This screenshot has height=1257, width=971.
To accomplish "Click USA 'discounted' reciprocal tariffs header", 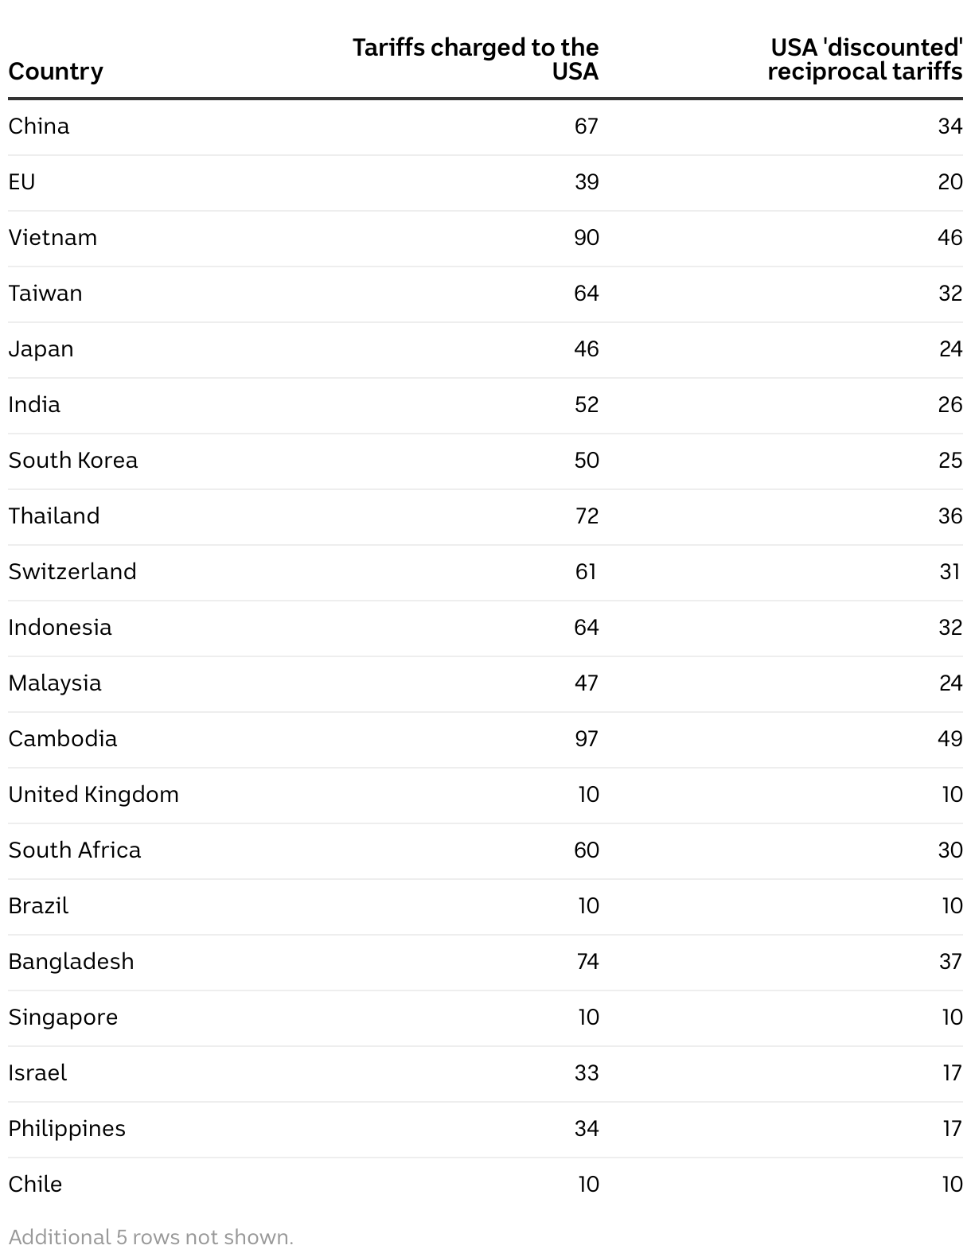I will (865, 60).
